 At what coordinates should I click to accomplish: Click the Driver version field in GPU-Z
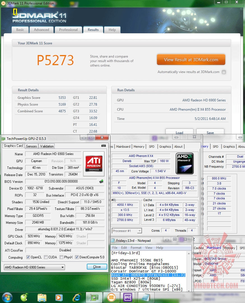(x=65, y=229)
